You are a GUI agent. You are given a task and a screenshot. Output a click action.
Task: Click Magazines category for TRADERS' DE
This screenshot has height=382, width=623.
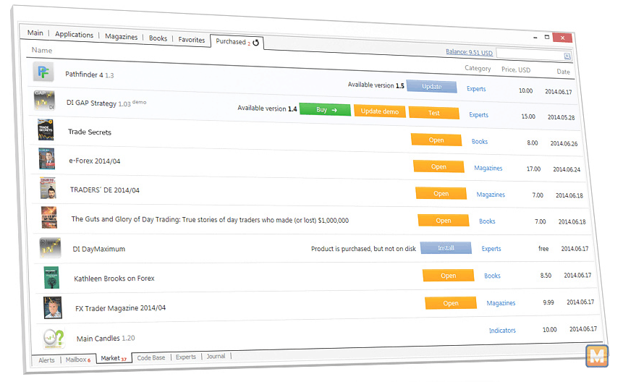click(491, 195)
